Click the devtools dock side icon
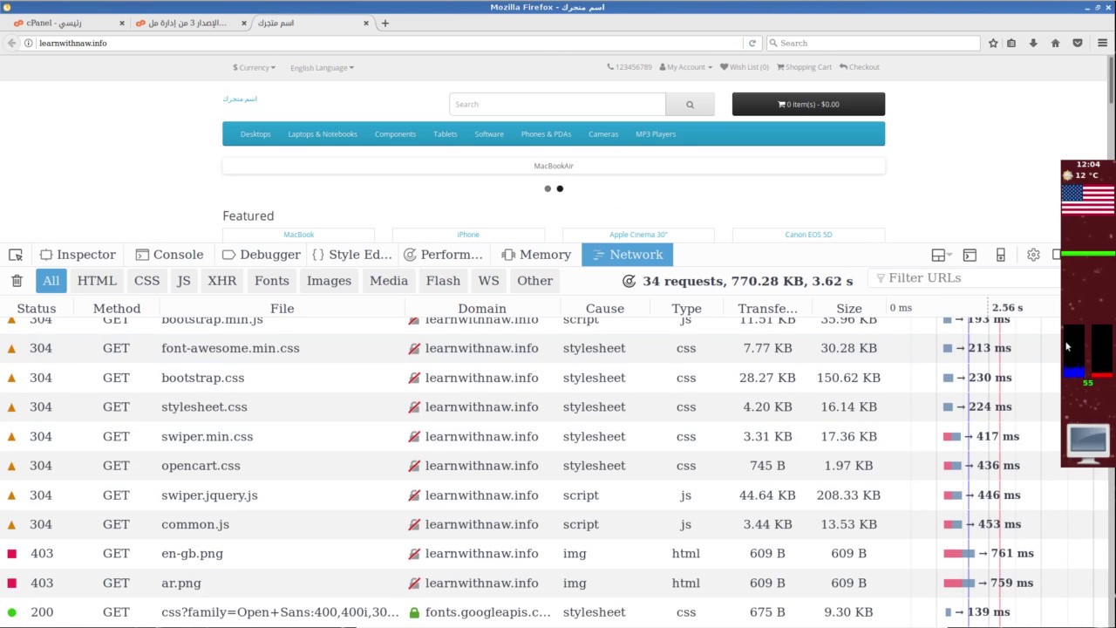This screenshot has width=1116, height=628. [x=939, y=255]
